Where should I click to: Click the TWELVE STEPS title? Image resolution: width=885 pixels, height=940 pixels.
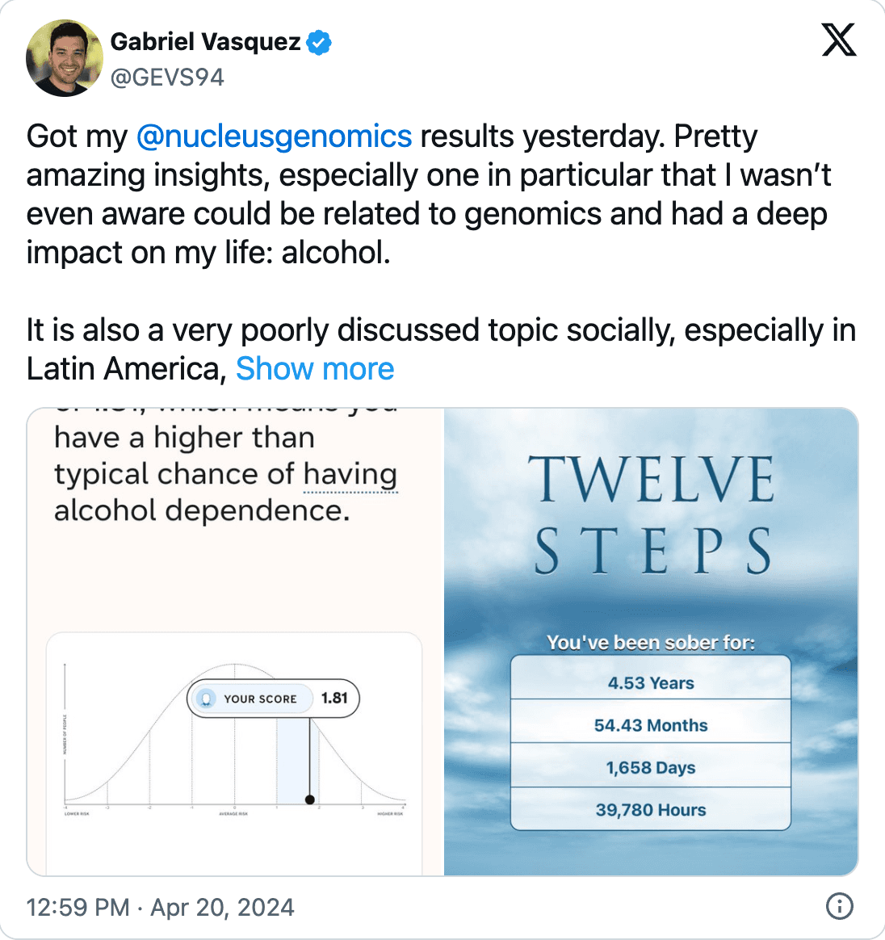(652, 514)
